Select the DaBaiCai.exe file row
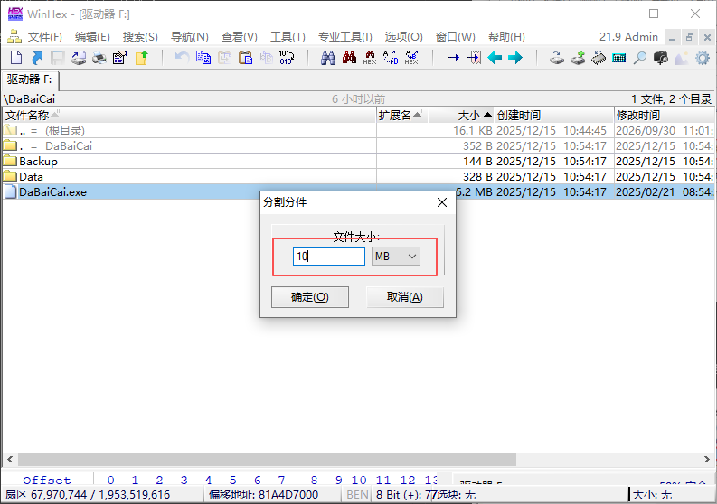Screen dimensions: 717x504 coord(358,191)
